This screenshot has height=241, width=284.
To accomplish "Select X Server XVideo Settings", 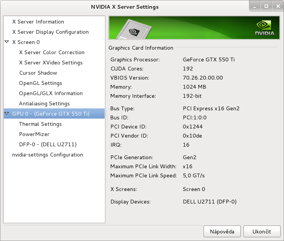I will coord(51,63).
